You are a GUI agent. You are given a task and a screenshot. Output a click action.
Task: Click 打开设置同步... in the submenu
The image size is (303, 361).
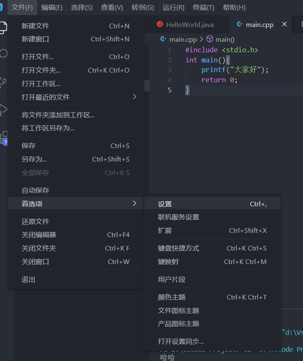click(x=212, y=342)
